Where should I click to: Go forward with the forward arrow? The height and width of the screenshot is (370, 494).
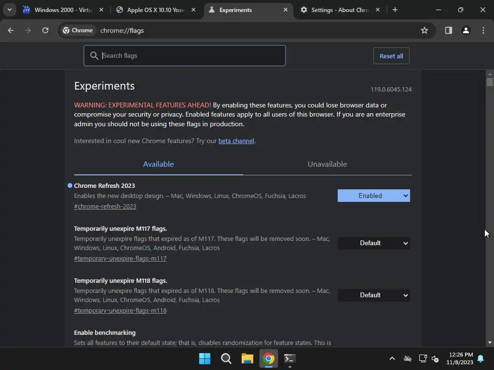coord(28,30)
